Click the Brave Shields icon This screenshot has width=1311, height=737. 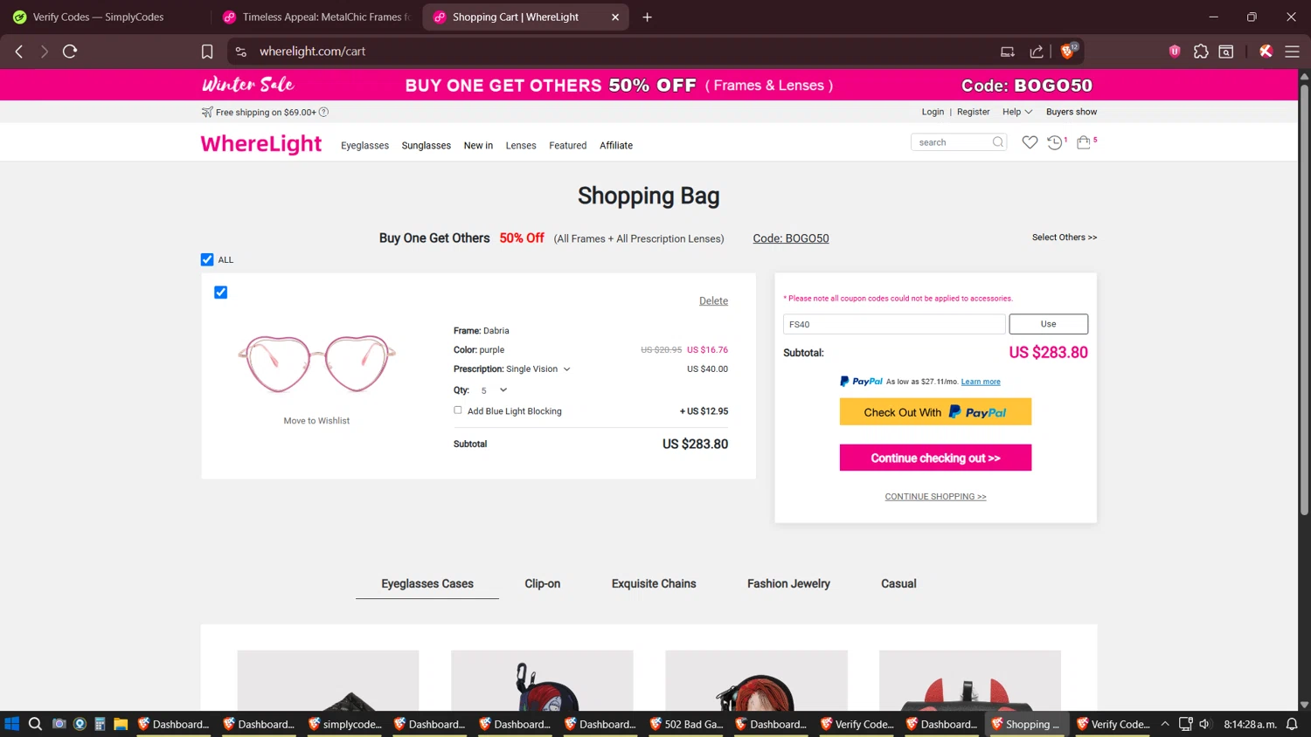[1067, 52]
